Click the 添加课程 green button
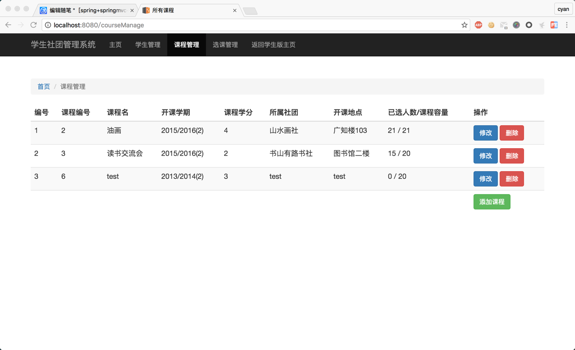 pos(492,202)
